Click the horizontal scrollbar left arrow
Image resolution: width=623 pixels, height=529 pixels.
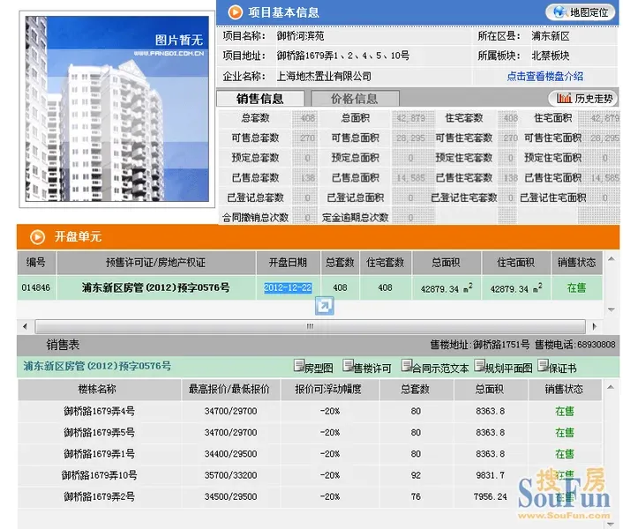(x=25, y=326)
